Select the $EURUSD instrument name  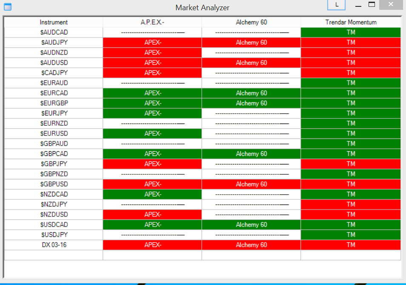click(54, 134)
